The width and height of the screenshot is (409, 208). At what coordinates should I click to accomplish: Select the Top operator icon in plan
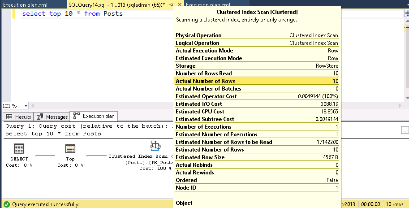coord(70,149)
